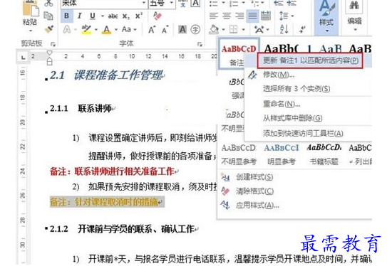Toggle Show/Hide paragraph marks
387x266 pixels.
(302, 30)
